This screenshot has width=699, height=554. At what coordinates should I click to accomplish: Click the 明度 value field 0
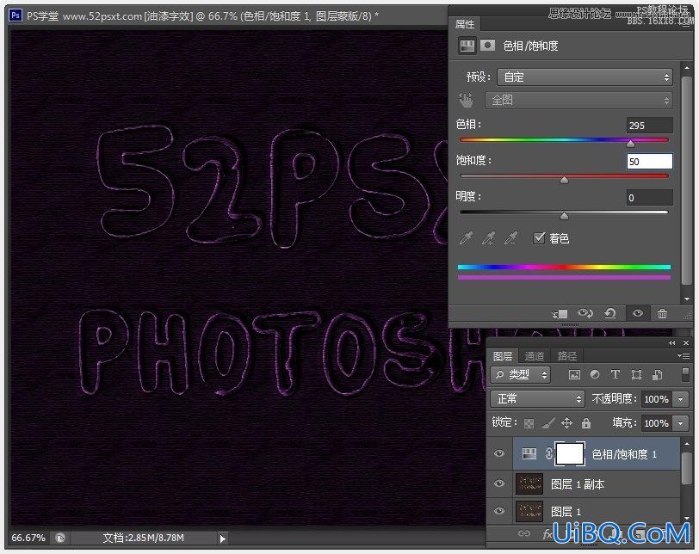click(650, 198)
